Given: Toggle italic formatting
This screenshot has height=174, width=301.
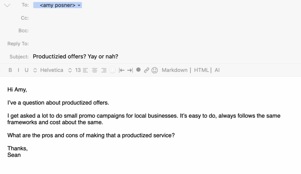Looking at the screenshot, I should tap(18, 70).
